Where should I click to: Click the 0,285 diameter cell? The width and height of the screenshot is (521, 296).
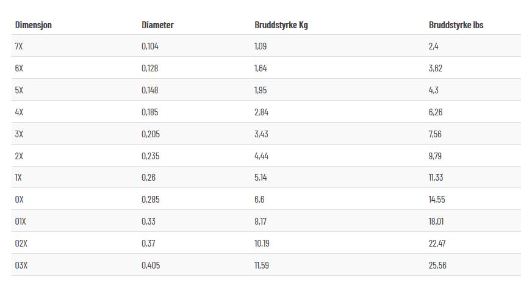pyautogui.click(x=151, y=199)
